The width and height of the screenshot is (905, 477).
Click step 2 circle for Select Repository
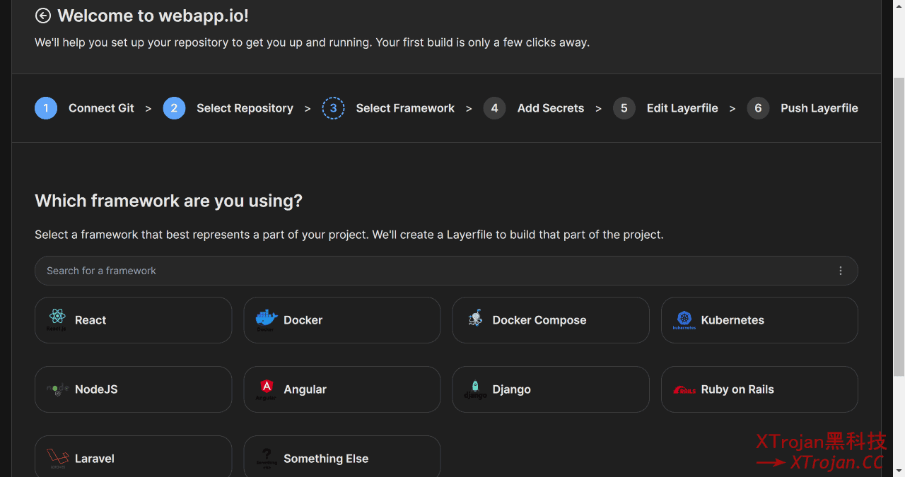[x=174, y=108]
